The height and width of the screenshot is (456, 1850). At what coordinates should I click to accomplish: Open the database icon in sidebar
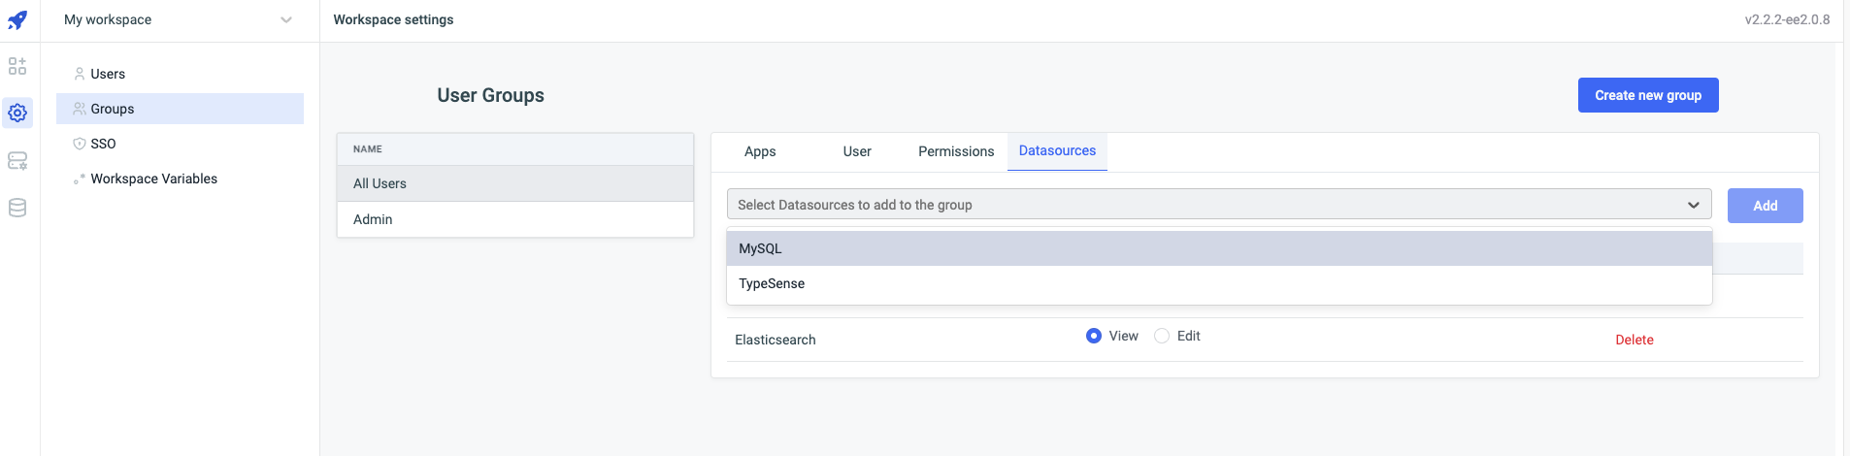(17, 208)
